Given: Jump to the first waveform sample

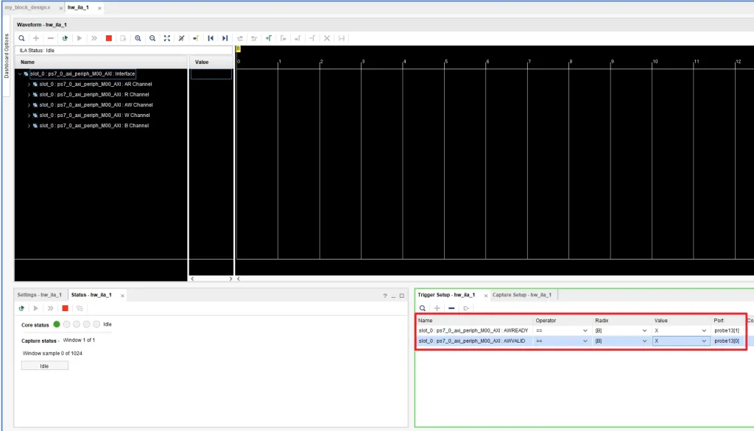Looking at the screenshot, I should (211, 38).
